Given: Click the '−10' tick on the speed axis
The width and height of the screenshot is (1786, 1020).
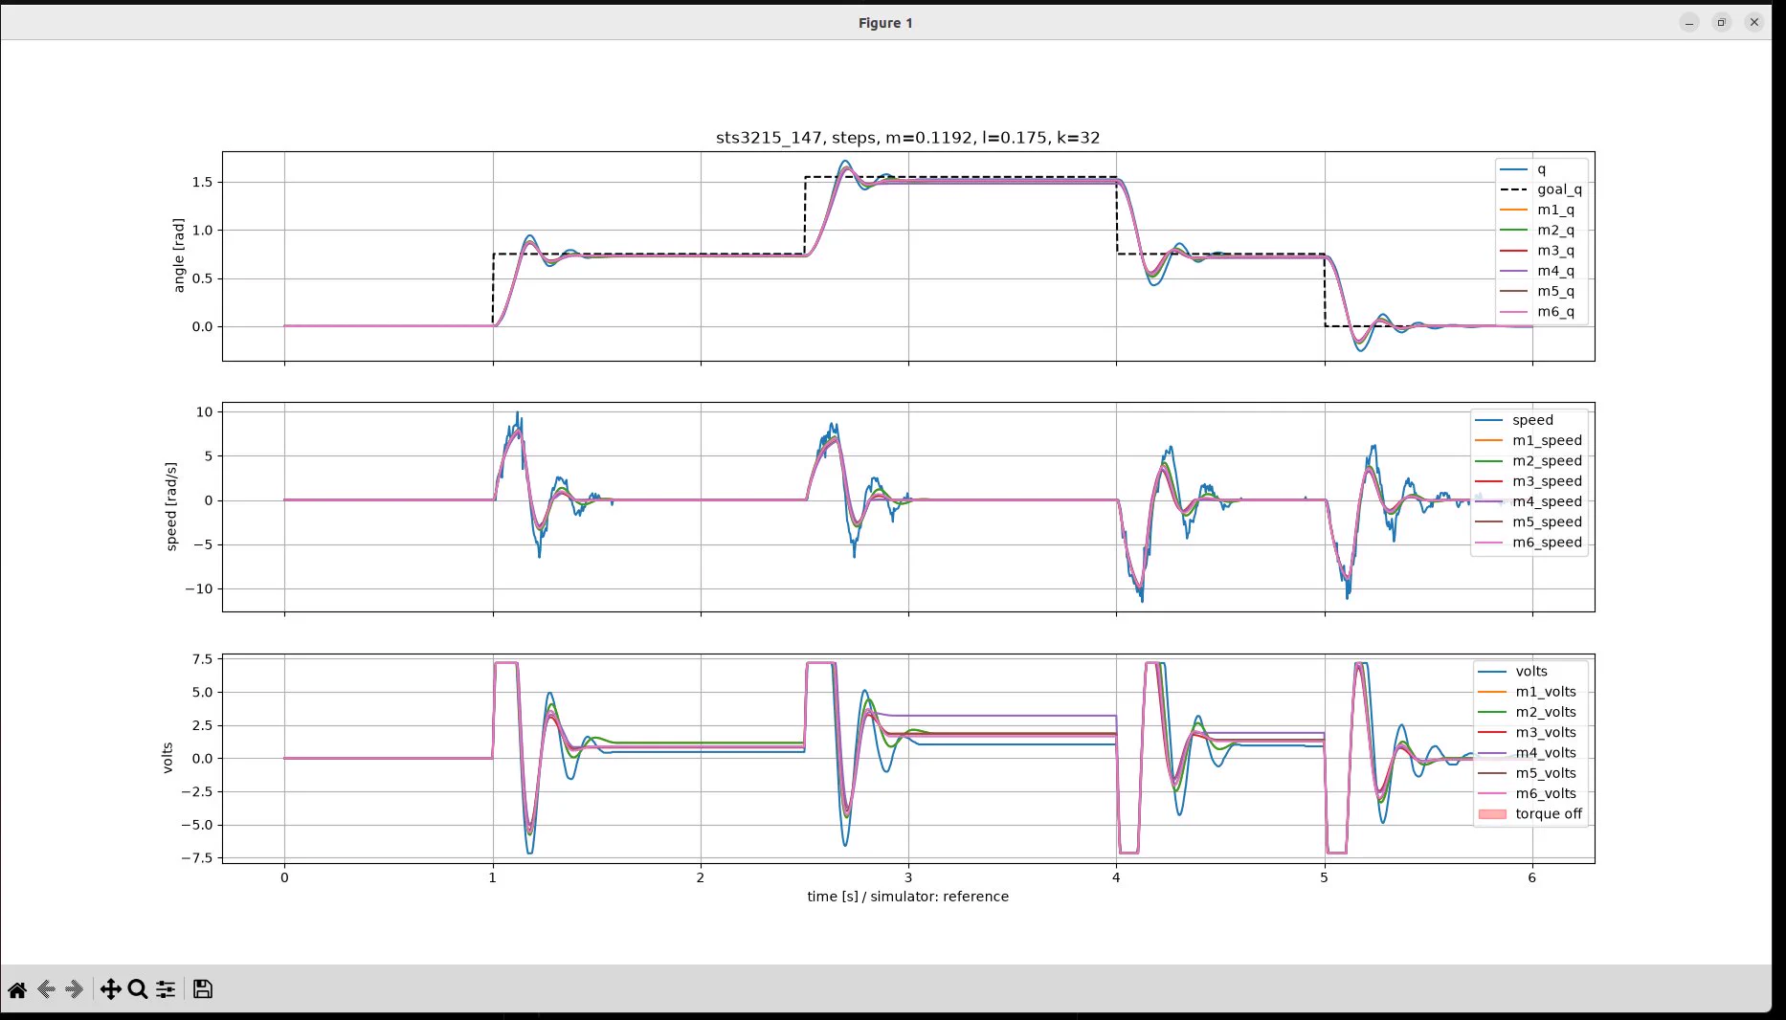Looking at the screenshot, I should pos(199,588).
